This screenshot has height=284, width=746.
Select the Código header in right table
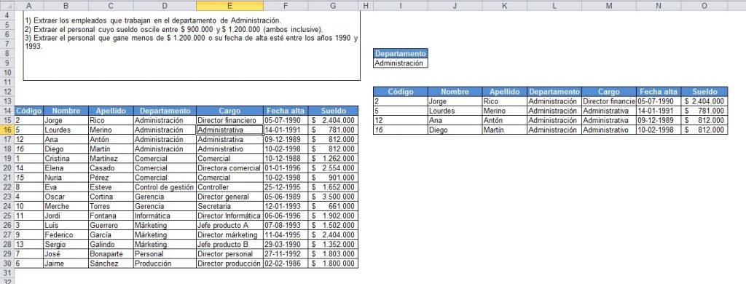tap(401, 92)
